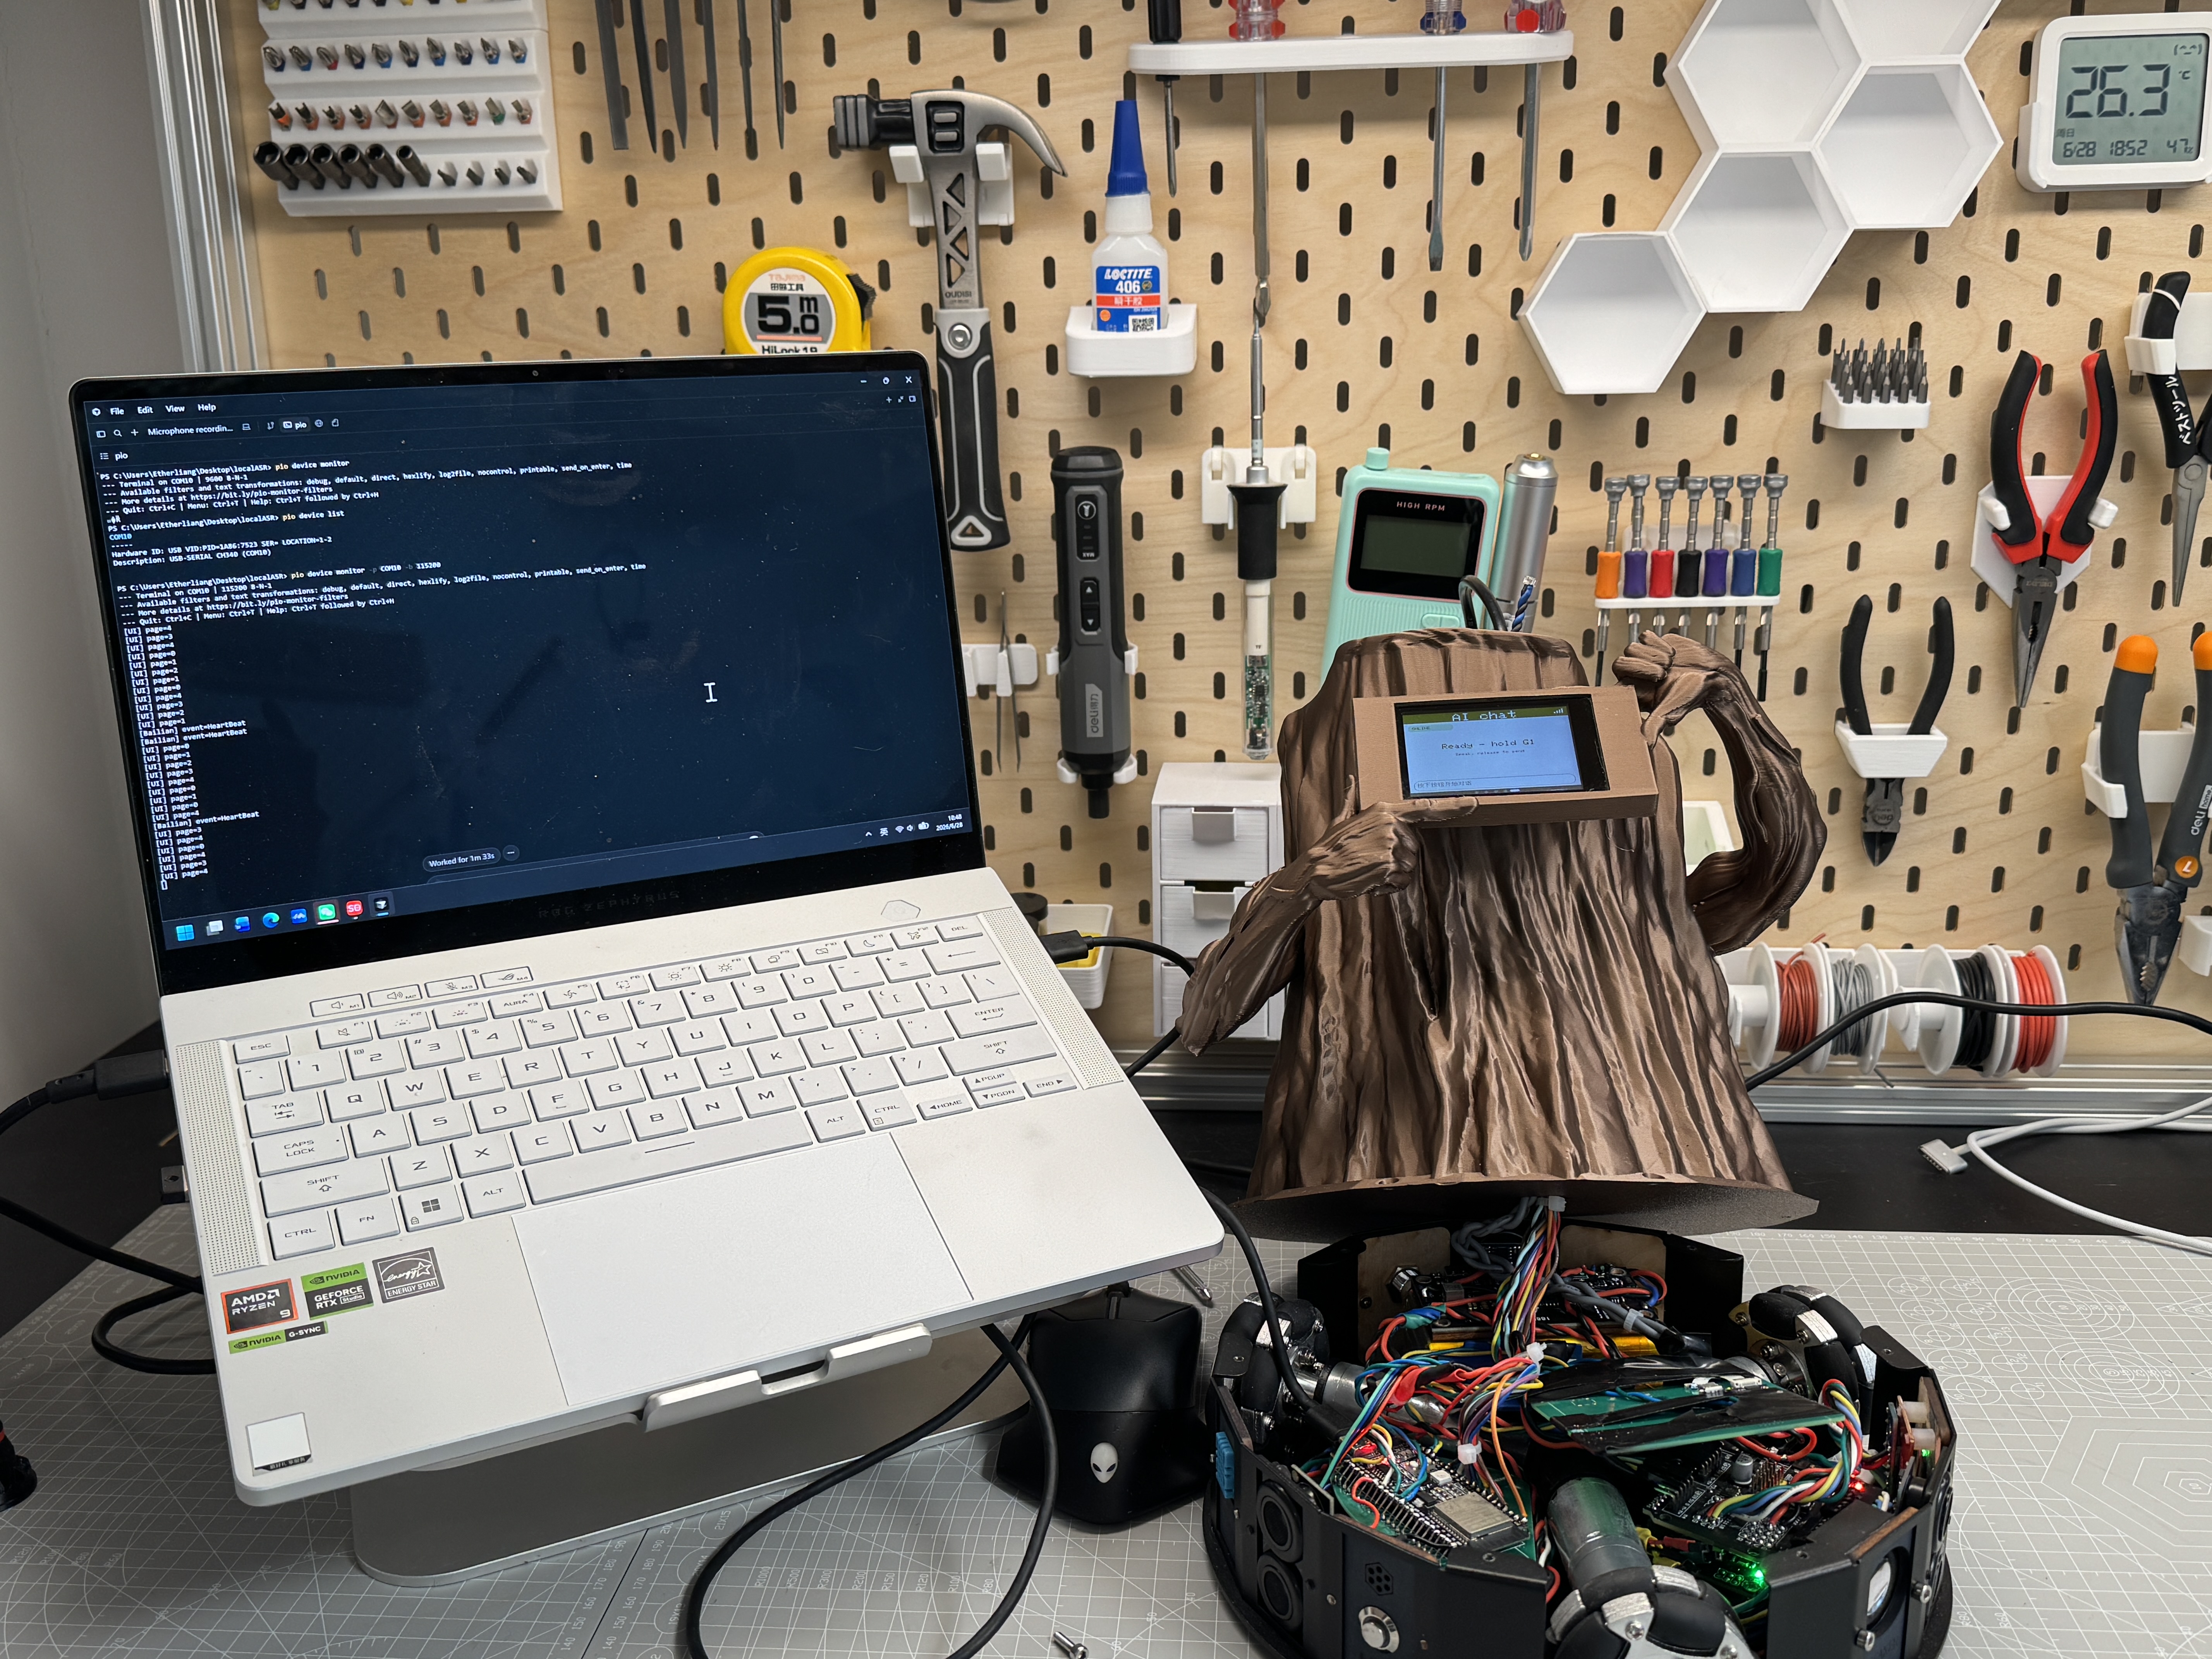Open the blue cloud app on taskbar
Screen dimensions: 2212x1659
coord(299,916)
